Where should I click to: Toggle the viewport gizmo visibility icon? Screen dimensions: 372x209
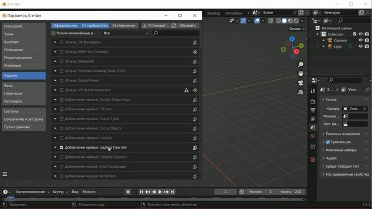pyautogui.click(x=243, y=21)
